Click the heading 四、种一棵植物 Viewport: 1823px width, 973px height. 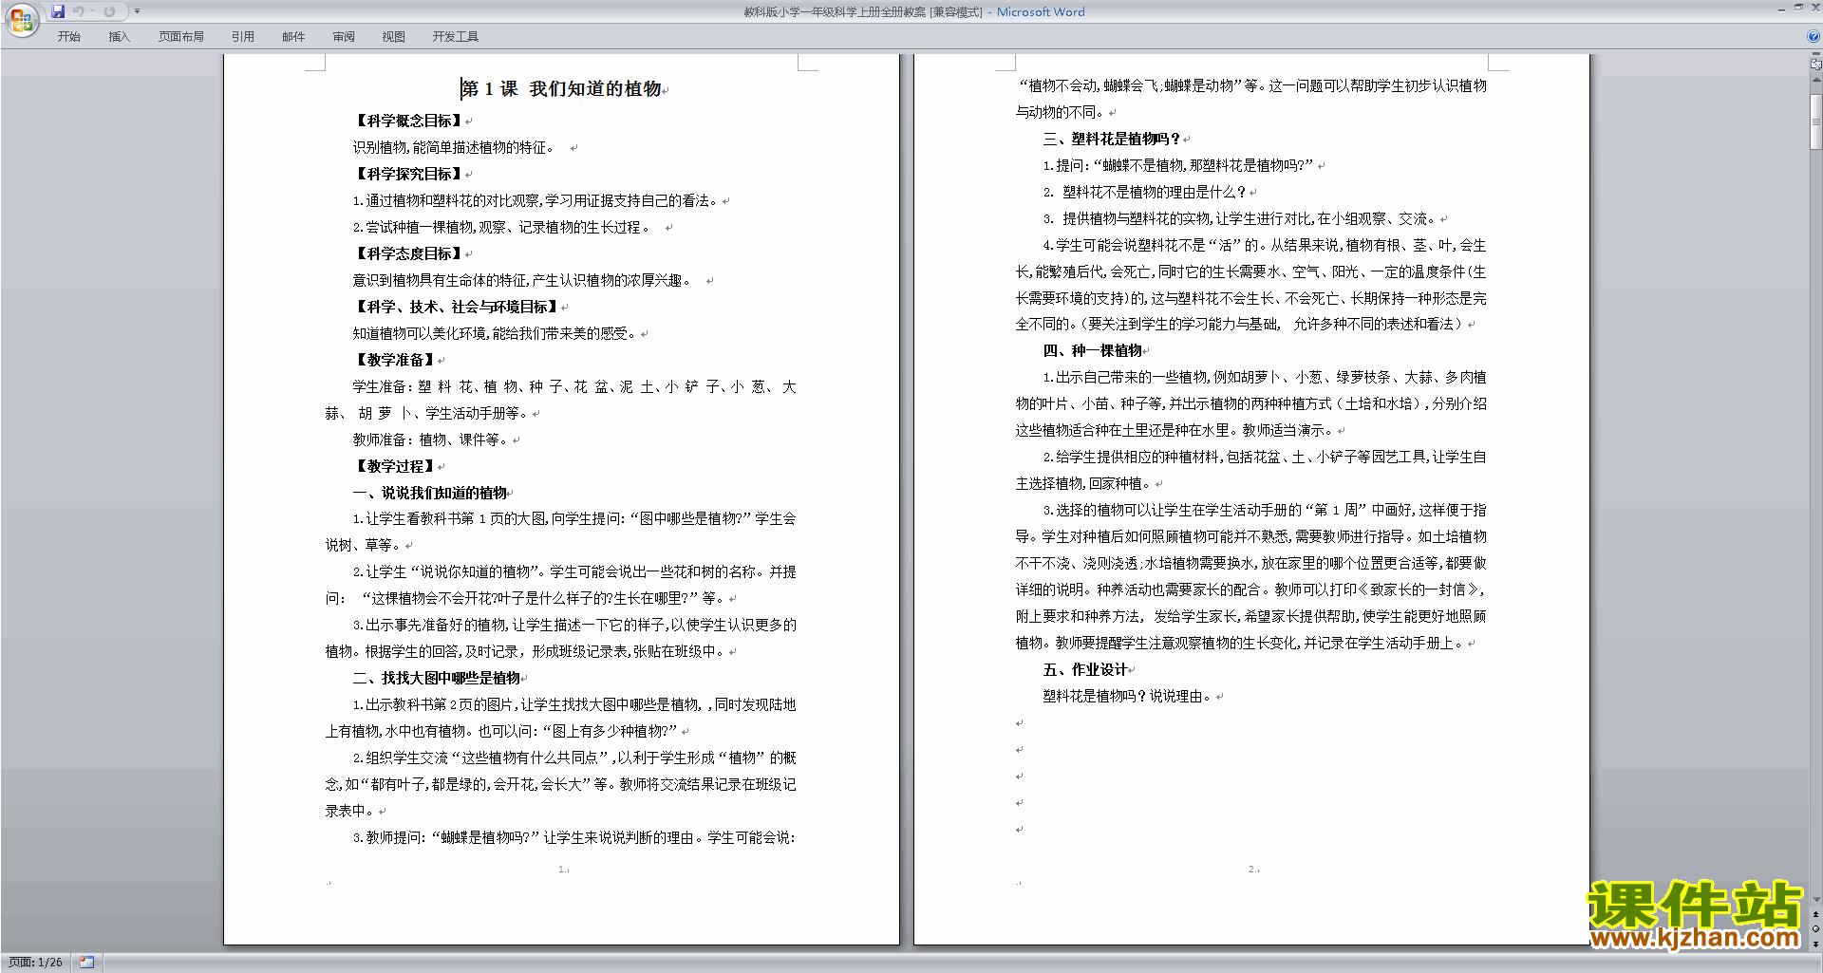[x=1093, y=350]
